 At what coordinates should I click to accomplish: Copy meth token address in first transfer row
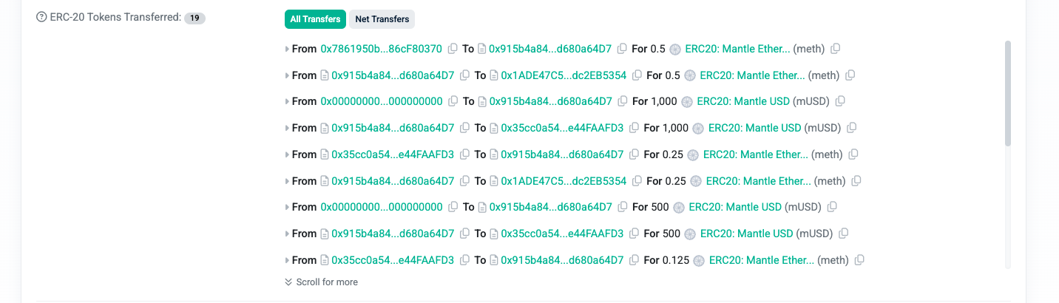tap(835, 49)
